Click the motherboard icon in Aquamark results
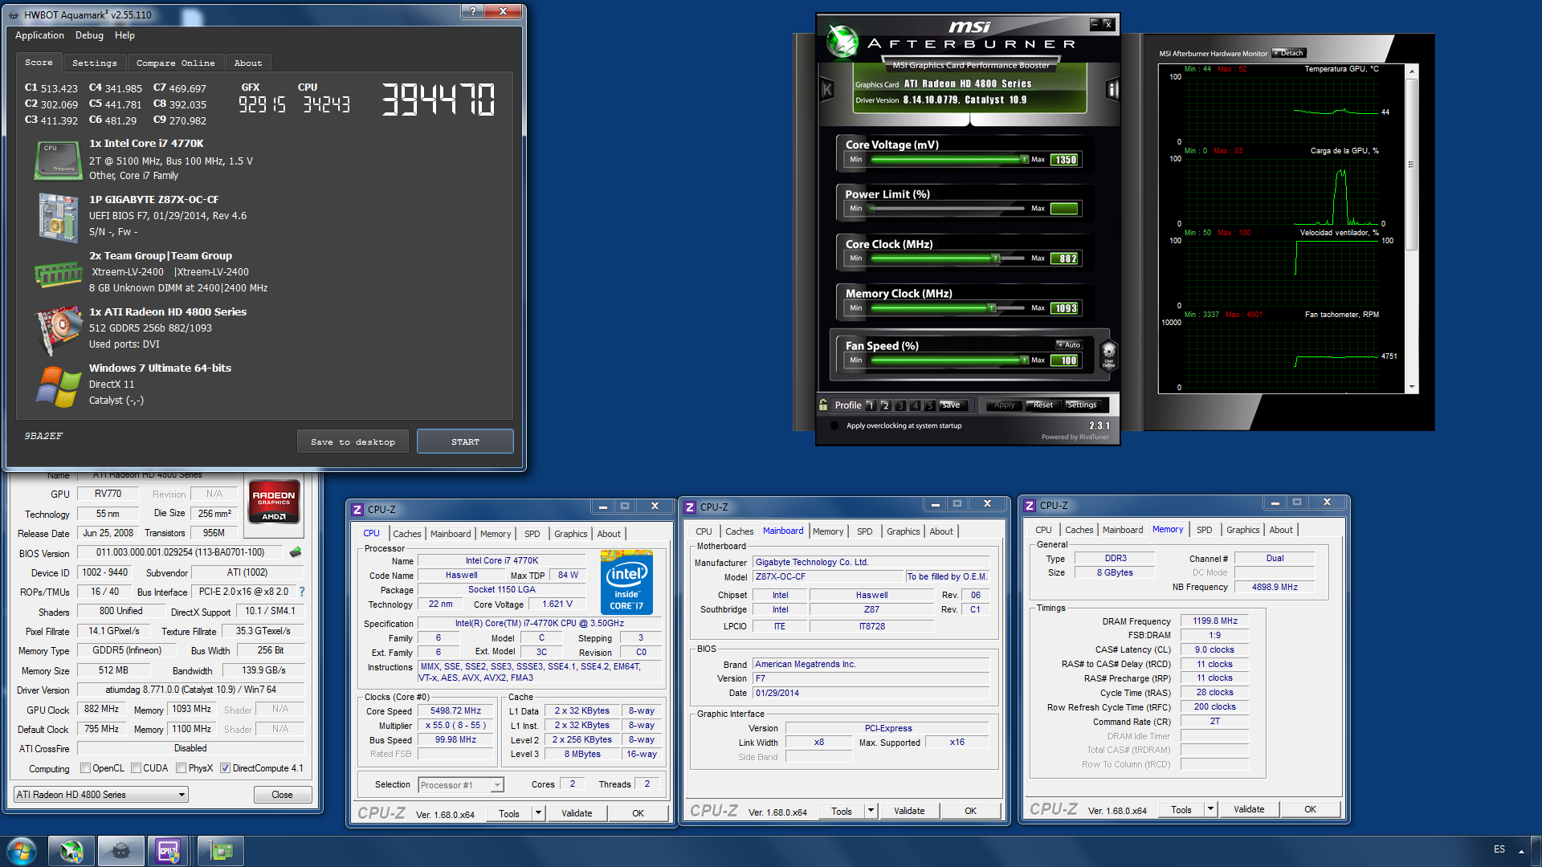 click(x=58, y=217)
